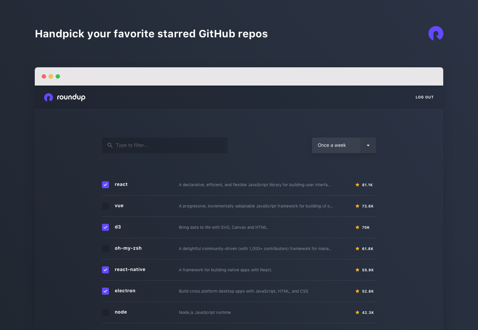Uncheck the react repo checkbox

point(106,185)
